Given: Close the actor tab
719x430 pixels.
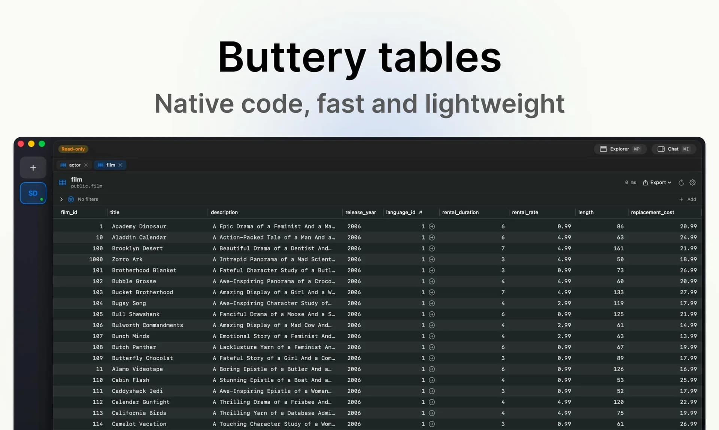Looking at the screenshot, I should point(86,165).
